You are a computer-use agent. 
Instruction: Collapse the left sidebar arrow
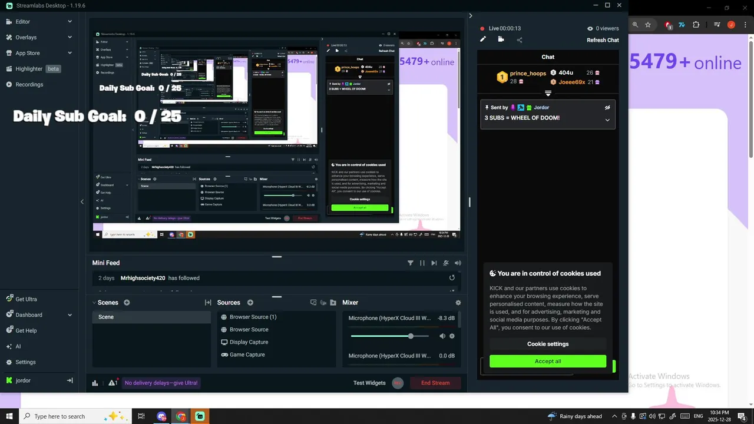click(x=82, y=201)
